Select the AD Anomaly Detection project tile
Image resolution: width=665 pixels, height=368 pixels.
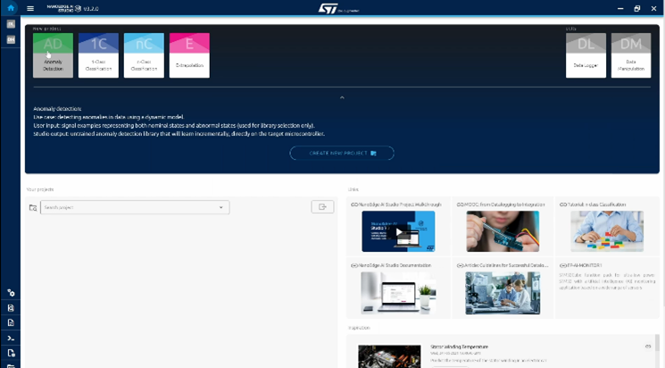(53, 55)
